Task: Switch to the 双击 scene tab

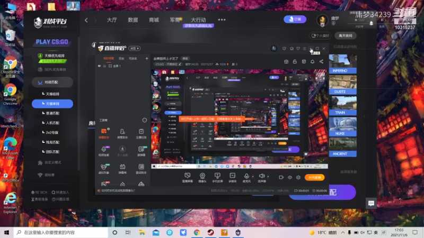Action: (x=121, y=58)
